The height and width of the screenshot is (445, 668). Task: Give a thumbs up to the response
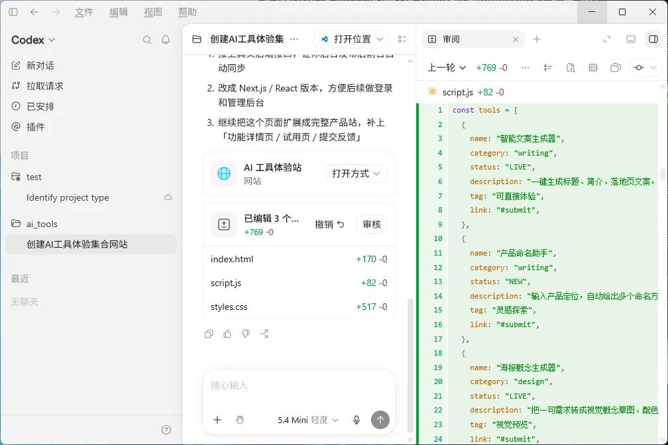click(227, 334)
